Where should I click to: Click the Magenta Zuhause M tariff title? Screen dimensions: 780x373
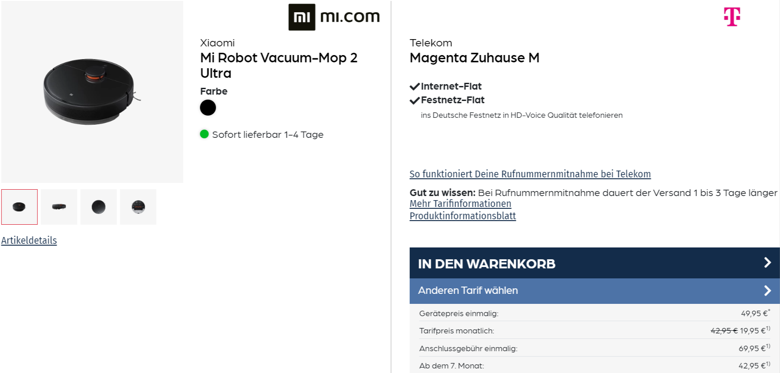click(474, 58)
